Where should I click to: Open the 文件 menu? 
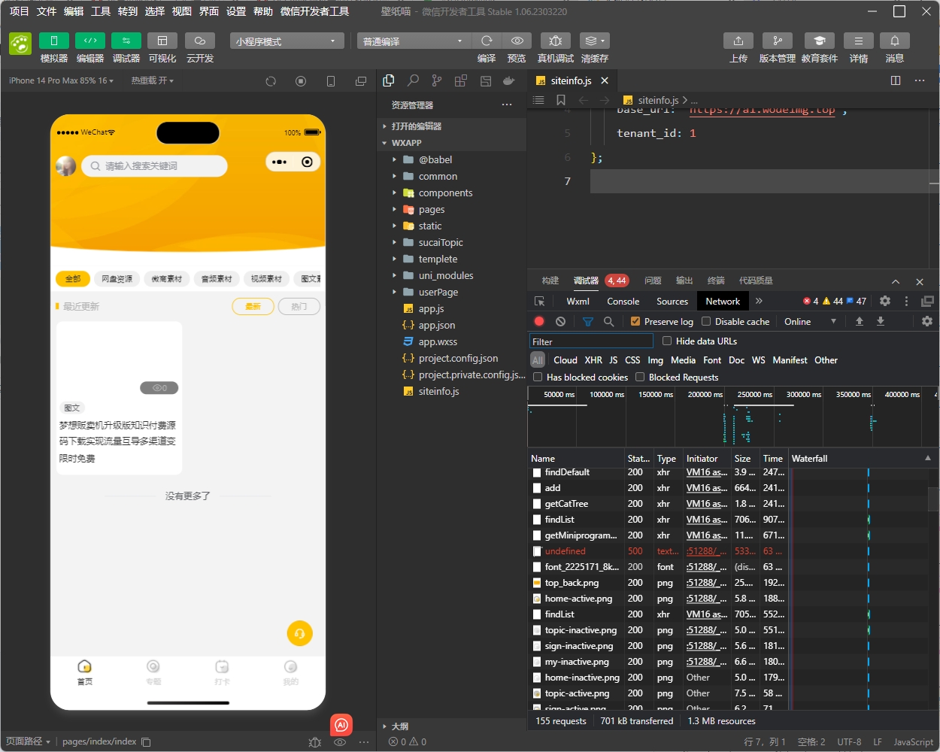coord(47,11)
